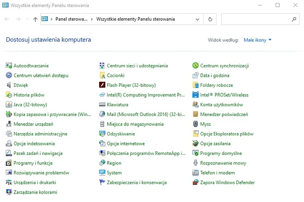This screenshot has height=202, width=304.
Task: Expand the chevron before Panel sterowania breadcrumb
Action: tap(51, 19)
